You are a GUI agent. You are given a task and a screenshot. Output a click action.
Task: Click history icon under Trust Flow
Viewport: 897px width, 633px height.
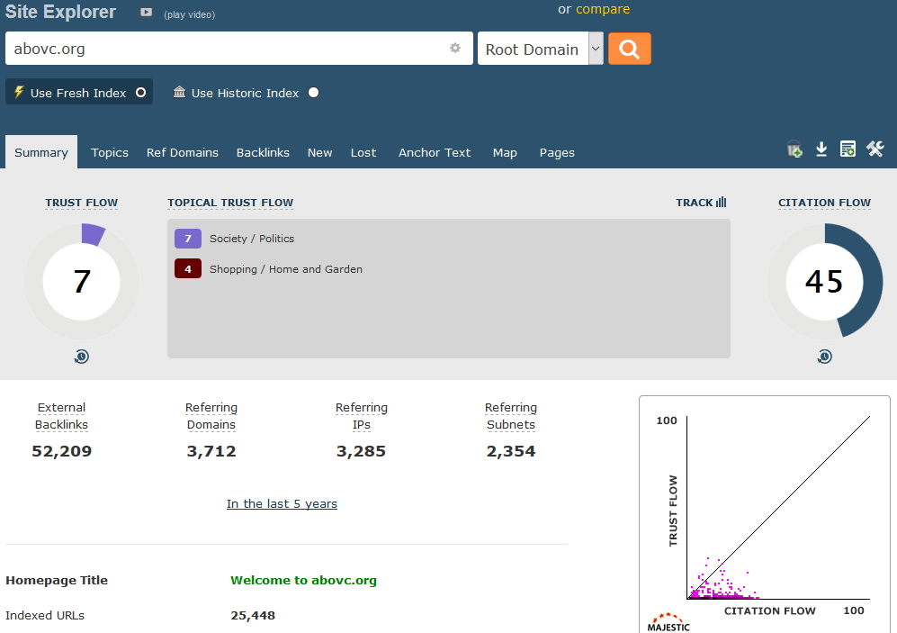(82, 357)
